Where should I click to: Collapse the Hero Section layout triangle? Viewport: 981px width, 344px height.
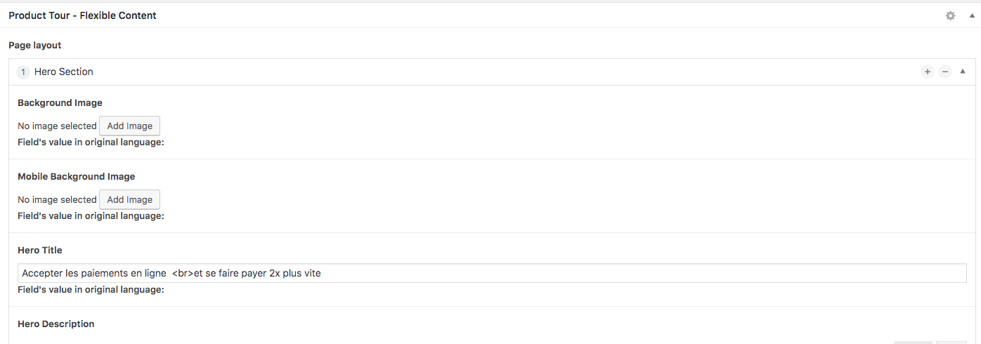pyautogui.click(x=963, y=71)
